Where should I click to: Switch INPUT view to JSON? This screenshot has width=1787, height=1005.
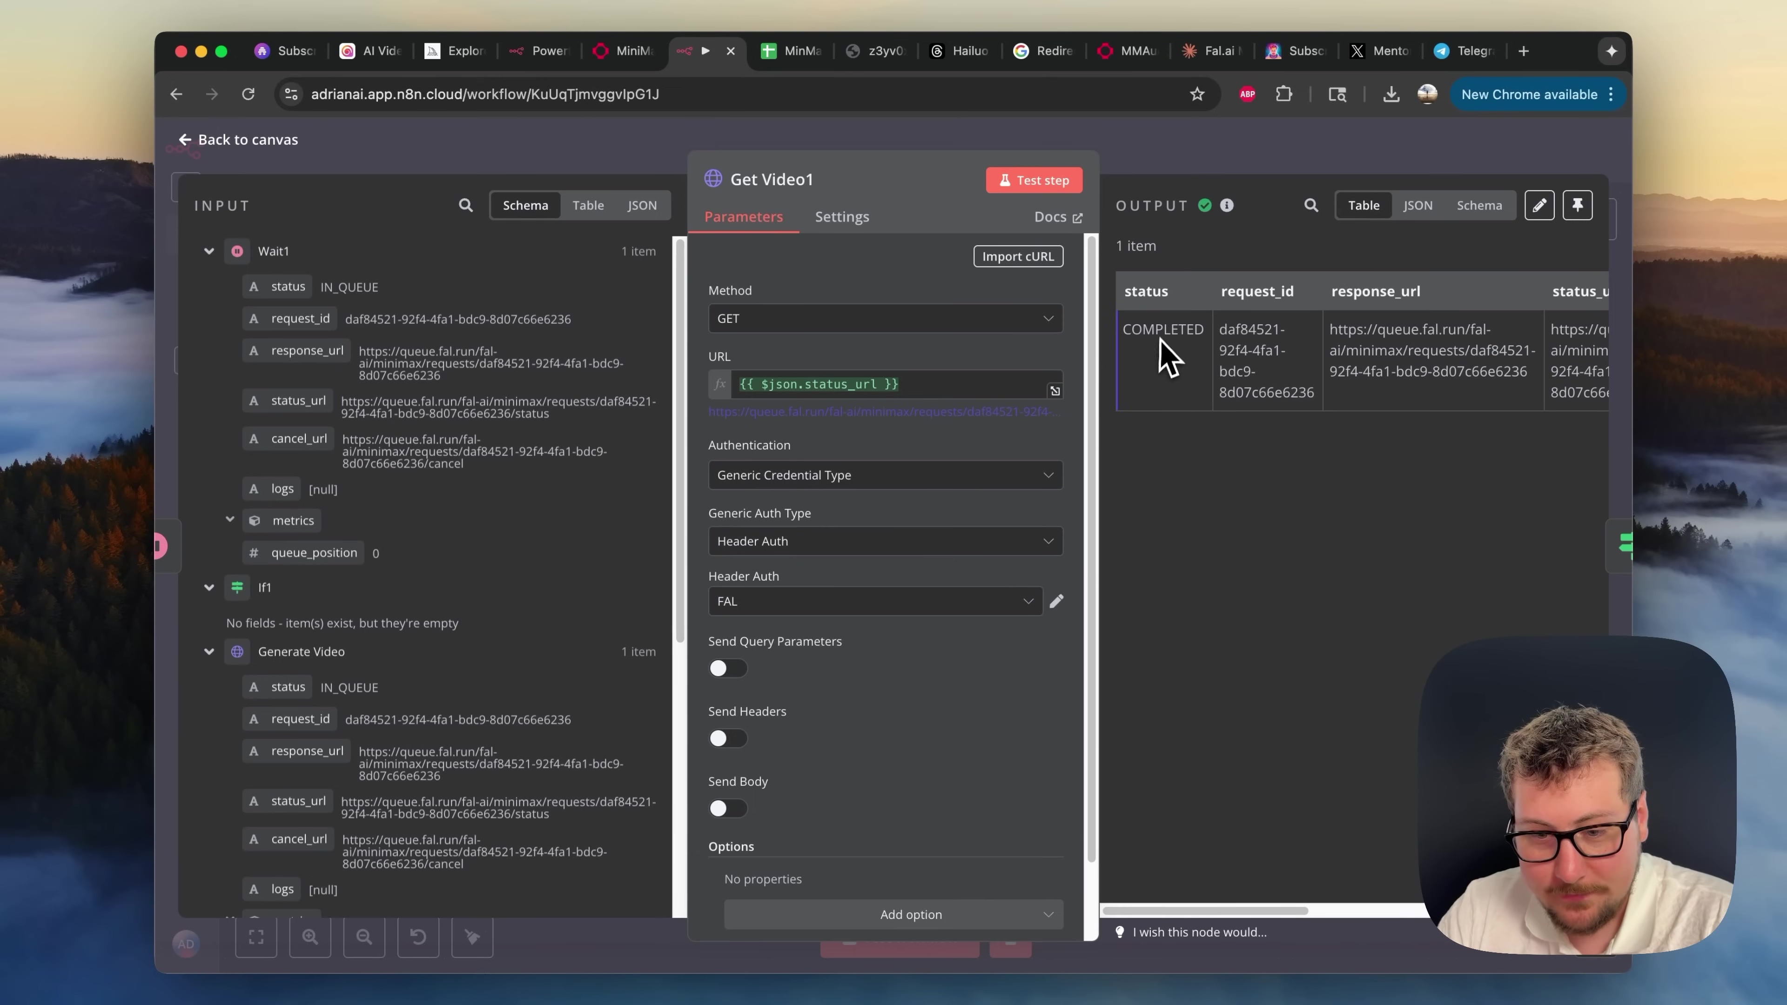(642, 205)
